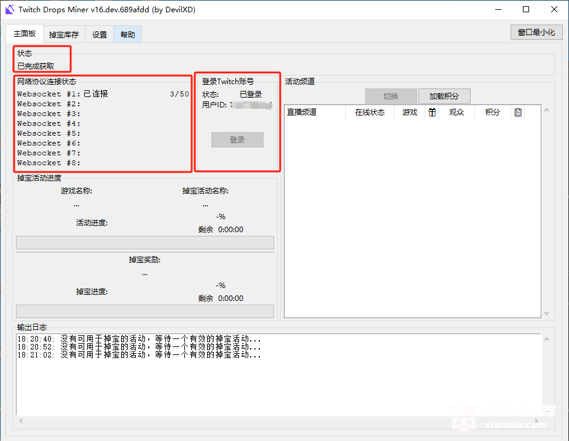This screenshot has height=441, width=569.
Task: Click the 加载积分 button
Action: [444, 96]
